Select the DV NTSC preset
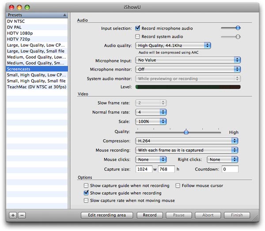The width and height of the screenshot is (265, 231). click(37, 21)
